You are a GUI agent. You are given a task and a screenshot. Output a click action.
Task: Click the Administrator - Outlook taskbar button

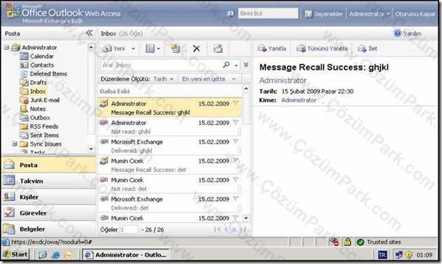click(126, 255)
